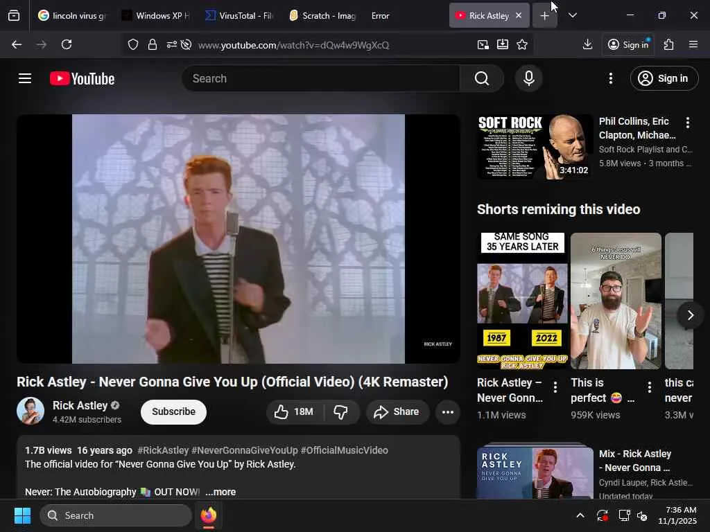
Task: Click Firefox icon in the taskbar
Action: 208,515
